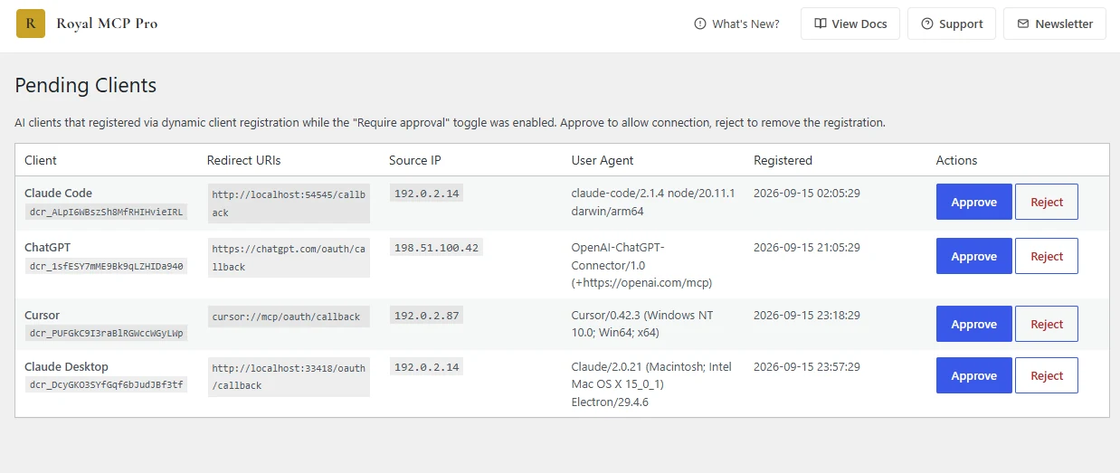Click source IP 192.0.2.87

tap(426, 315)
